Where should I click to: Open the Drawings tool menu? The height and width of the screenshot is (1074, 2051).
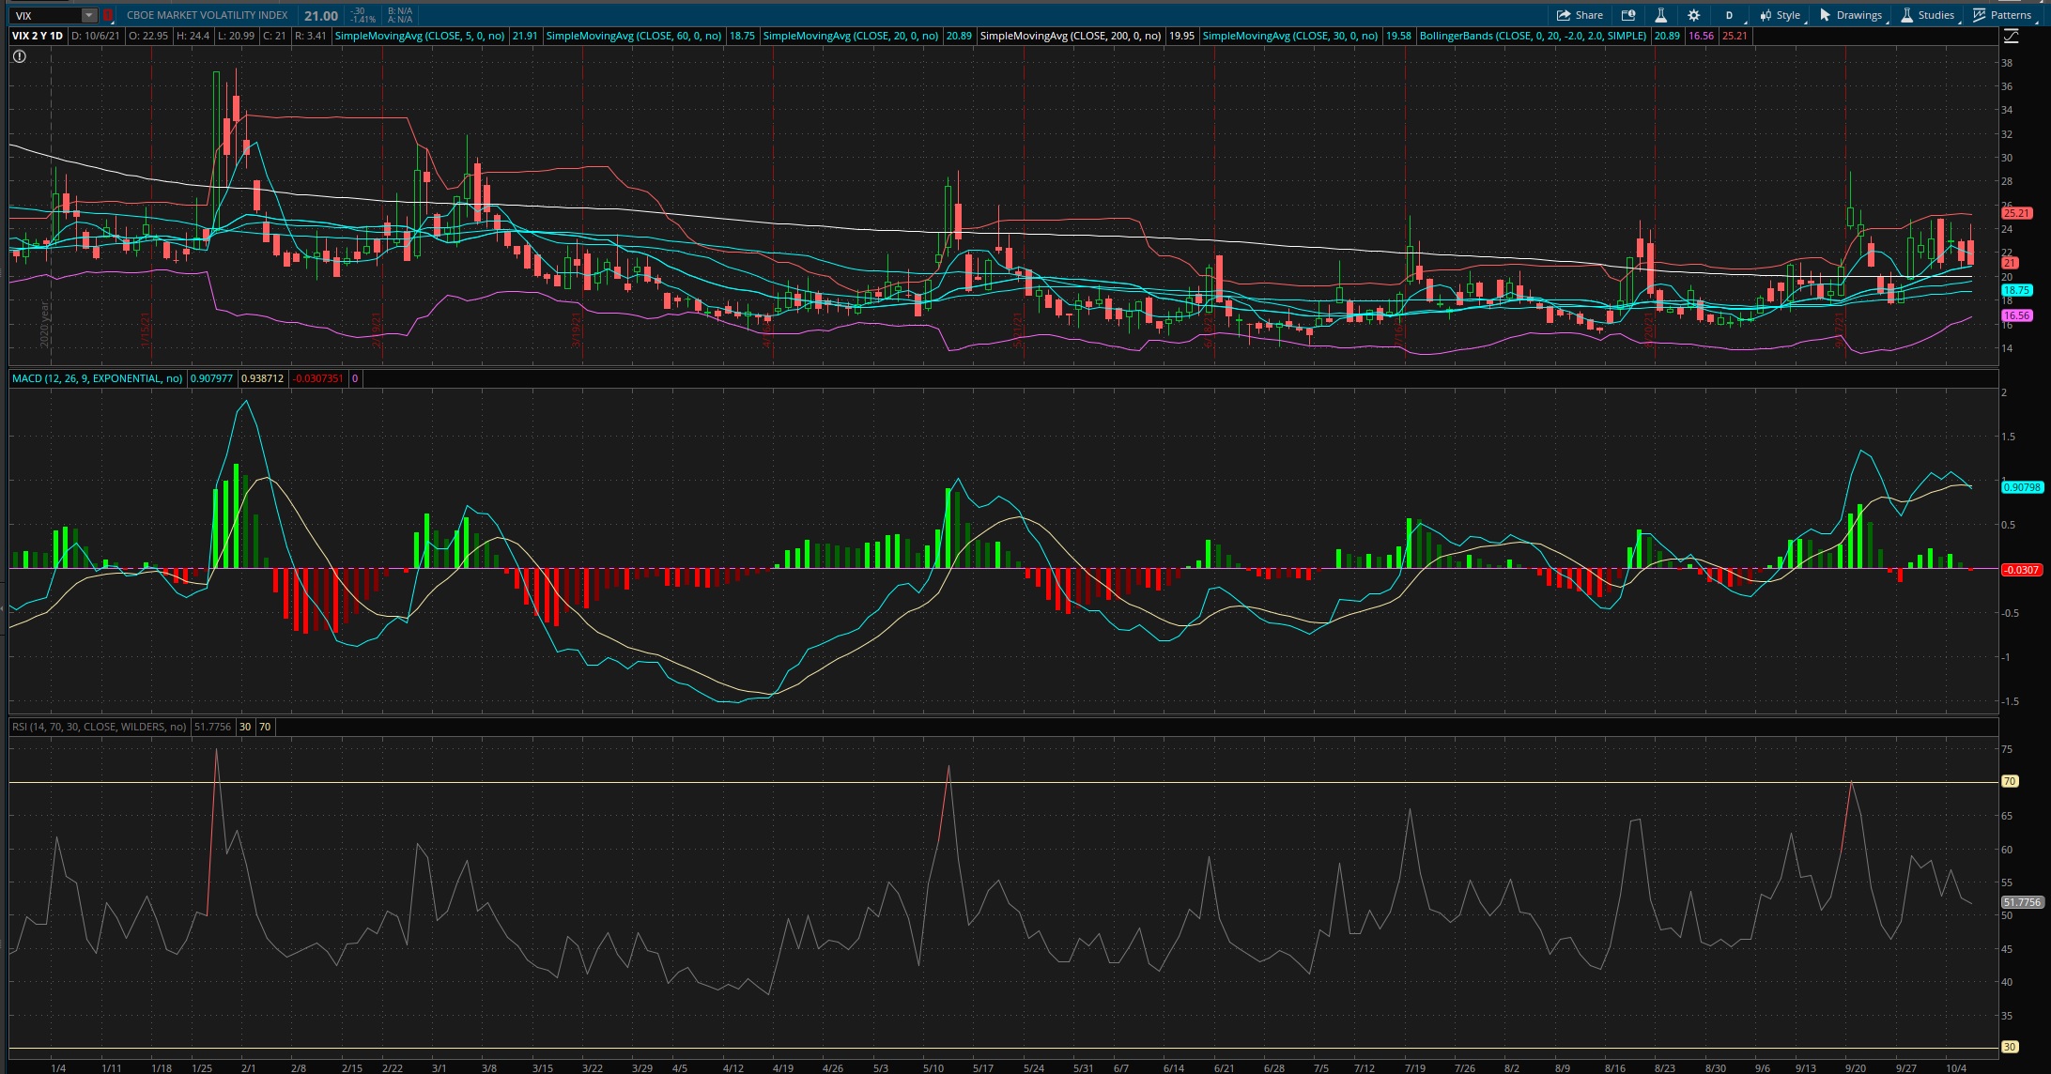(x=1851, y=15)
